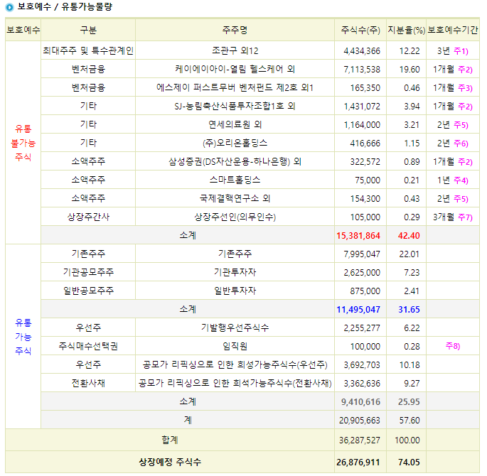
Task: Select blue subtotal 11,495,047
Action: point(358,310)
